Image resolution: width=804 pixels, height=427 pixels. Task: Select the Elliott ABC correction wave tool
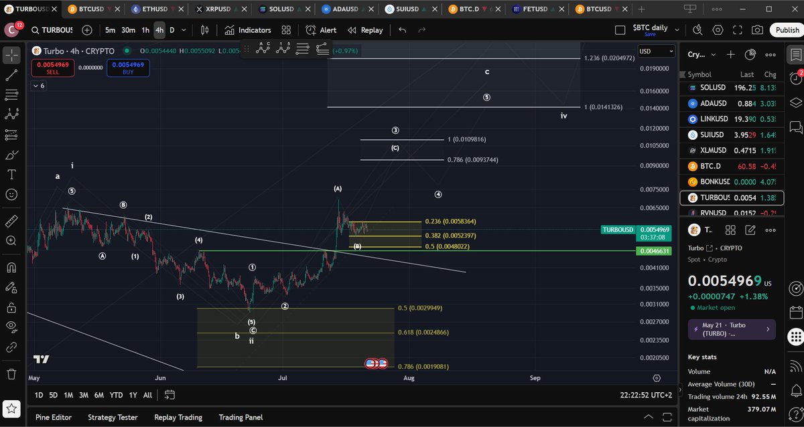[263, 48]
